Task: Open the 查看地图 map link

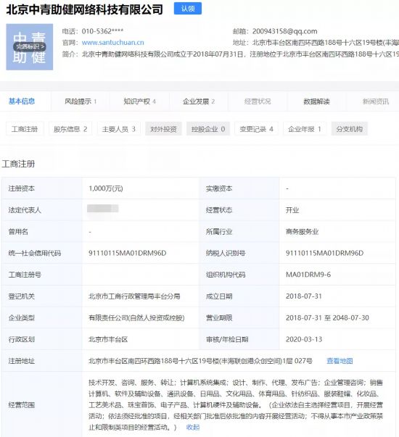Action: [x=340, y=361]
